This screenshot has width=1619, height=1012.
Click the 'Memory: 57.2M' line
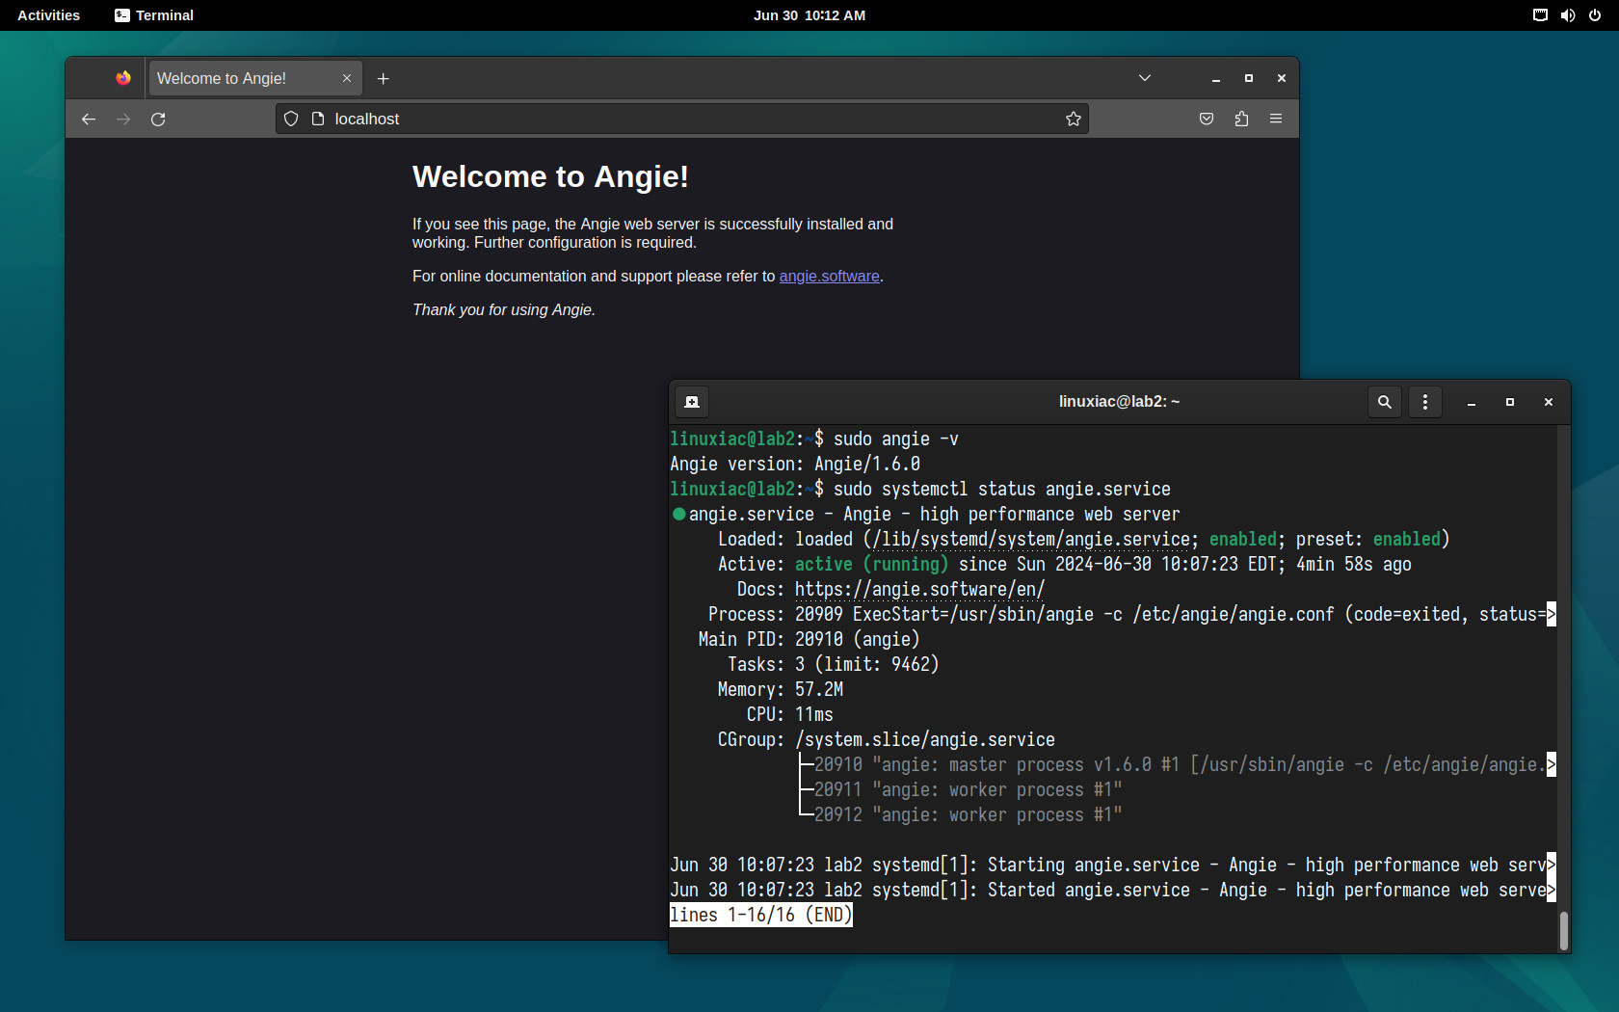click(x=780, y=689)
